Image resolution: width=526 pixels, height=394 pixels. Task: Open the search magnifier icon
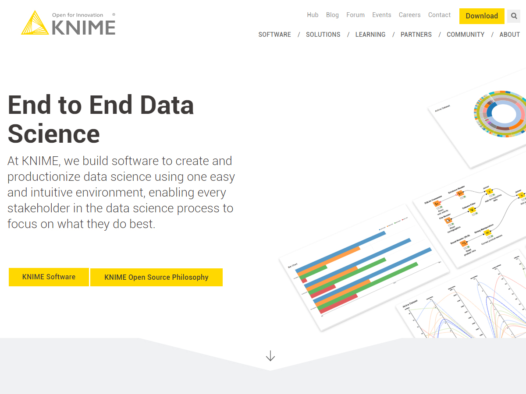[x=514, y=16]
